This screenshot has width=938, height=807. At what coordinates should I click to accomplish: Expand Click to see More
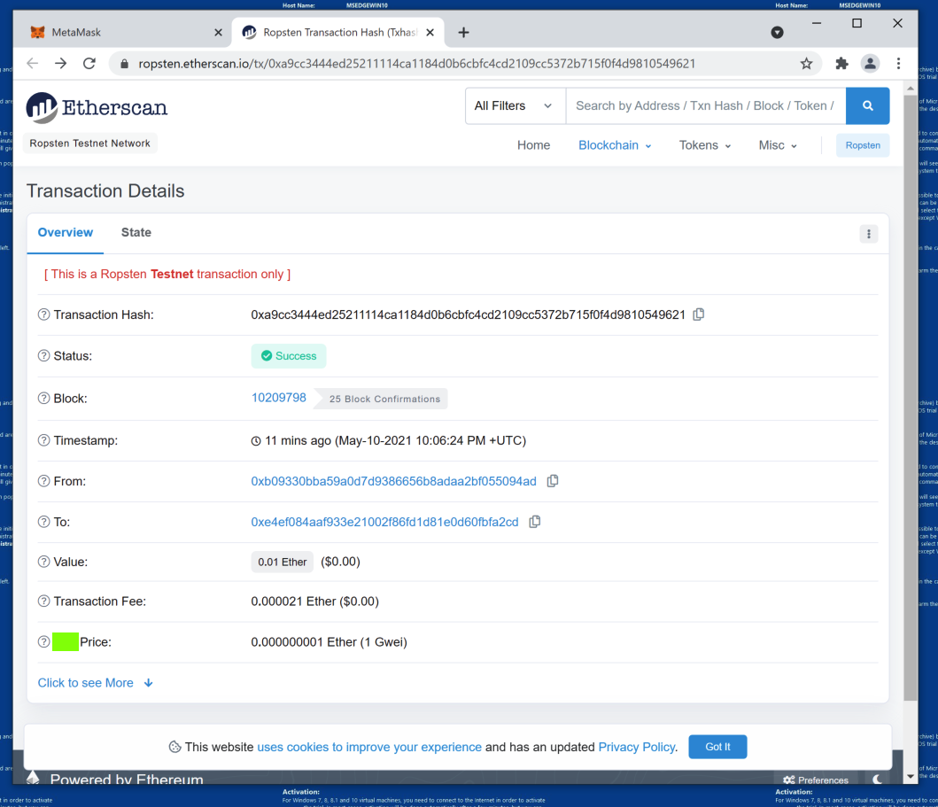[x=96, y=683]
